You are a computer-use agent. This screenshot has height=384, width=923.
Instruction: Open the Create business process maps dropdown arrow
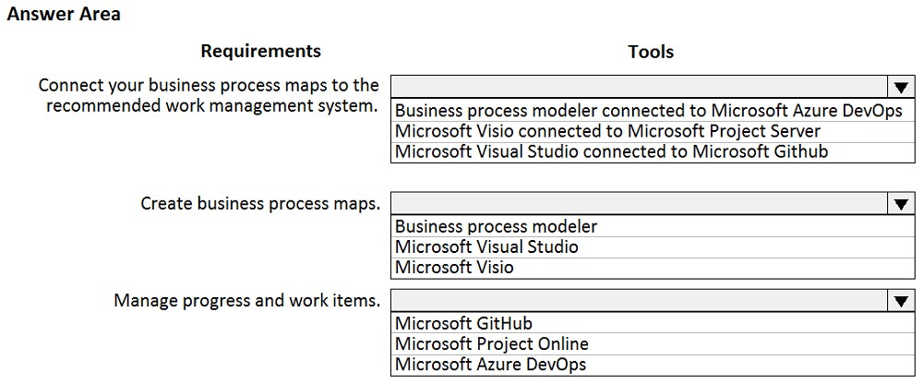coord(901,204)
